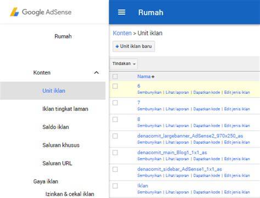The image size is (260, 198).
Task: Click Dapatkan kode under denacomit_largebanner row
Action: coord(207,142)
